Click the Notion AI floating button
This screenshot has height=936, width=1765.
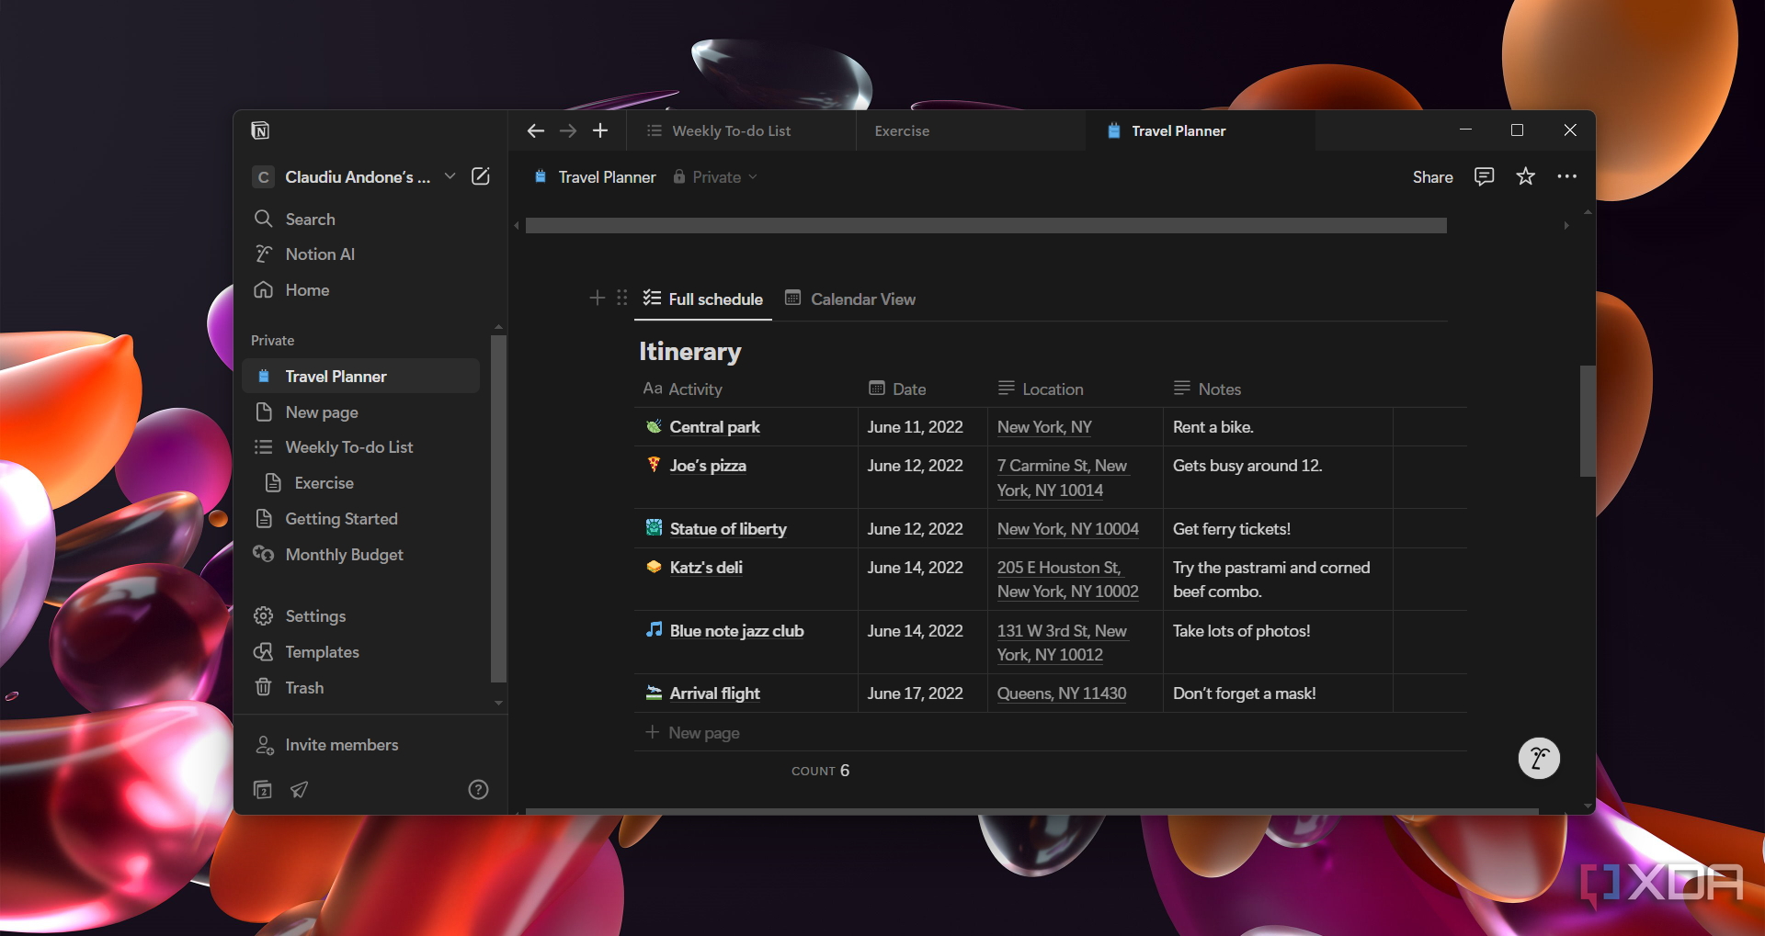(x=1538, y=759)
